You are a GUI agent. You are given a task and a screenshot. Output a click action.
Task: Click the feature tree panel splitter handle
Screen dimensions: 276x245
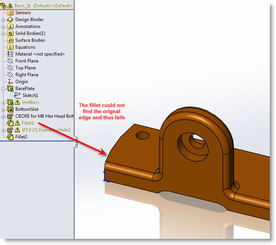pyautogui.click(x=76, y=143)
